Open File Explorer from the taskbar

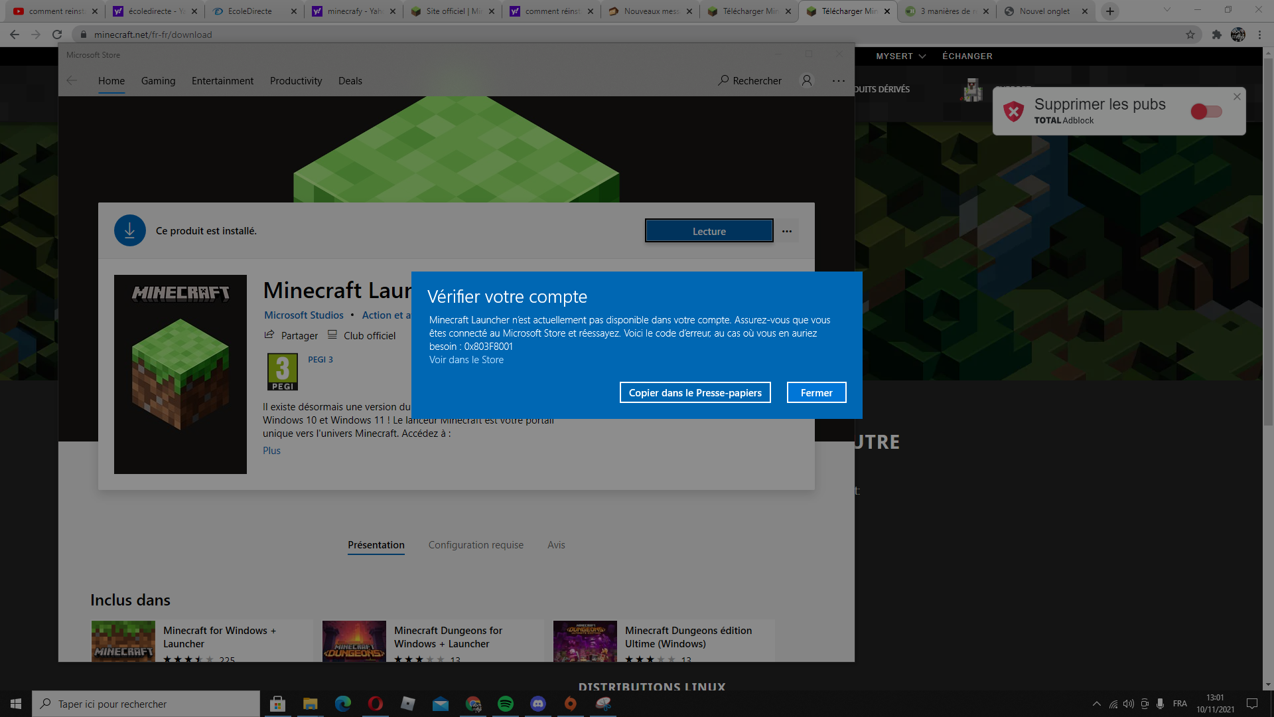(311, 704)
